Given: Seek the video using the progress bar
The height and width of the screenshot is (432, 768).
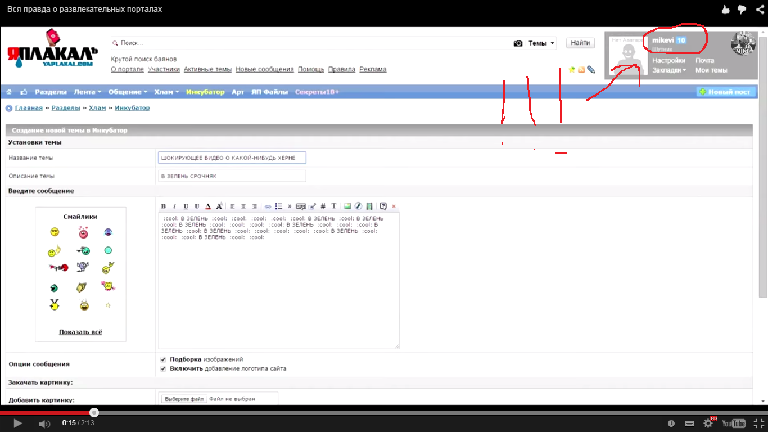Looking at the screenshot, I should coord(384,412).
